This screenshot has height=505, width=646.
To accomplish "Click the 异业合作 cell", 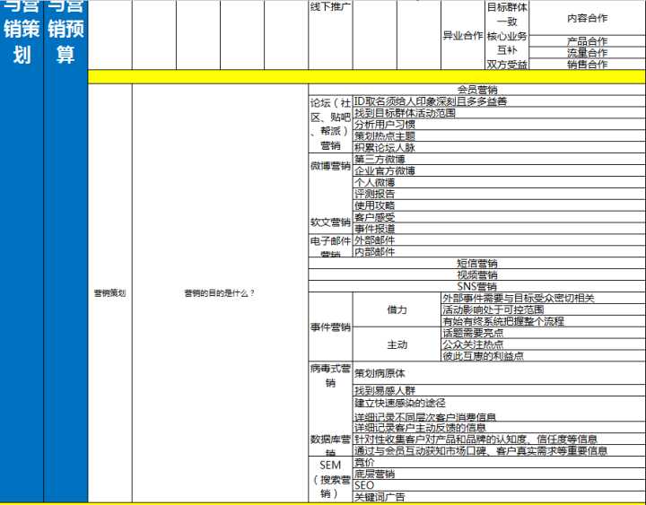I will (462, 36).
